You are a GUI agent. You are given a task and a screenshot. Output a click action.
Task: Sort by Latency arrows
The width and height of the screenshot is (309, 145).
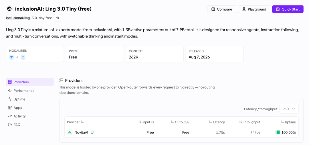[210, 122]
